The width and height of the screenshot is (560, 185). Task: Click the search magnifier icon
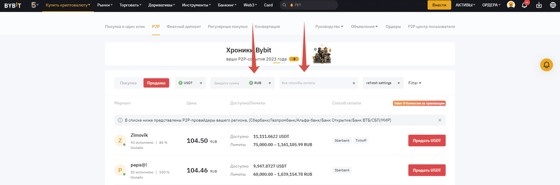click(284, 5)
